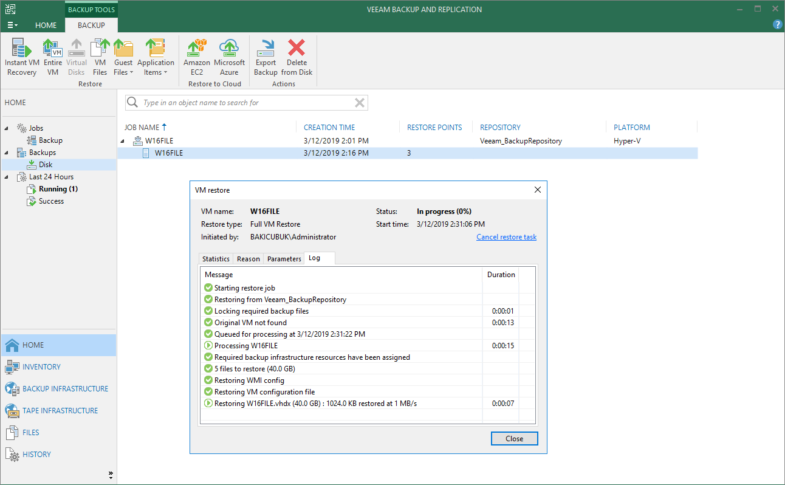Switch to the HOME ribbon tab

coord(46,25)
